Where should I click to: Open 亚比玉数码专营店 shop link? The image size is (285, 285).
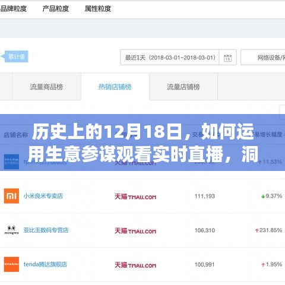click(46, 230)
